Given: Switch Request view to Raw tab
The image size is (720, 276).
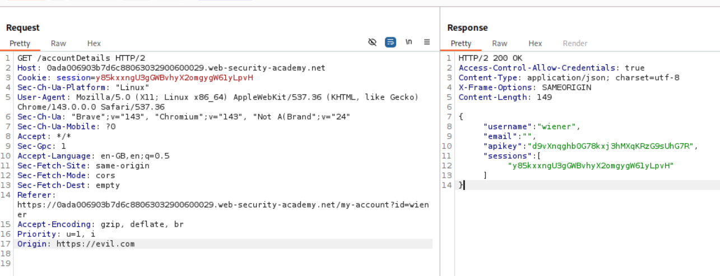Looking at the screenshot, I should coord(58,44).
